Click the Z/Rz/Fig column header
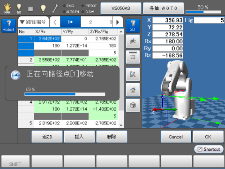Screen dimensions: 225x169 103,32
